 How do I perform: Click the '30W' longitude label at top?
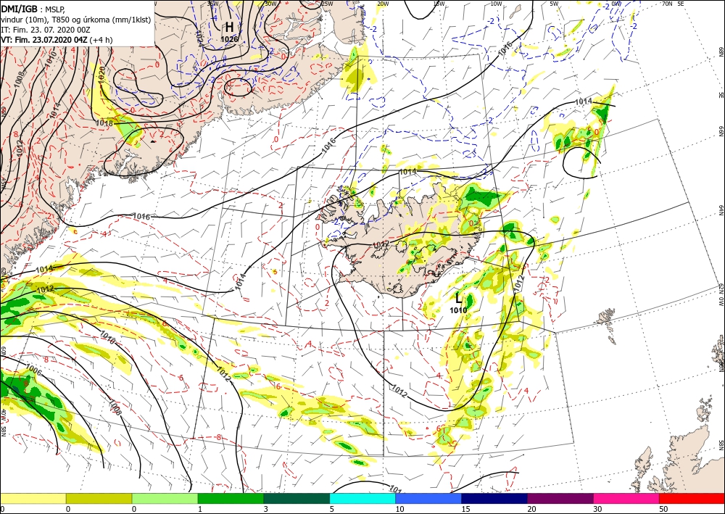tap(270, 4)
